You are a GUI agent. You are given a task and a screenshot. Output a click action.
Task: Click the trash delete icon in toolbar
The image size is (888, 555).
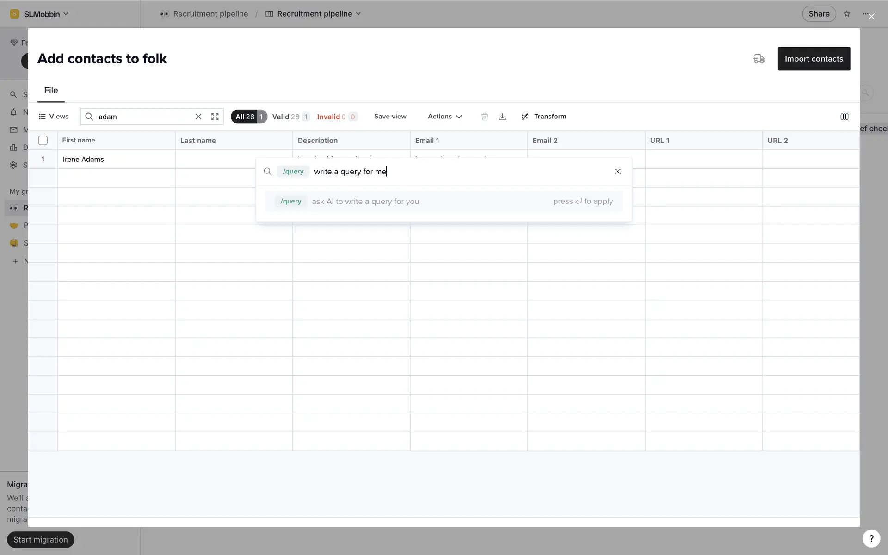[484, 117]
